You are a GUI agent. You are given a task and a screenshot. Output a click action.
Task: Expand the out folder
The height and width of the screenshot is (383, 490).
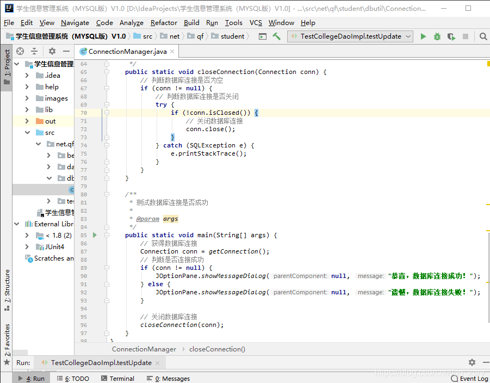[27, 121]
